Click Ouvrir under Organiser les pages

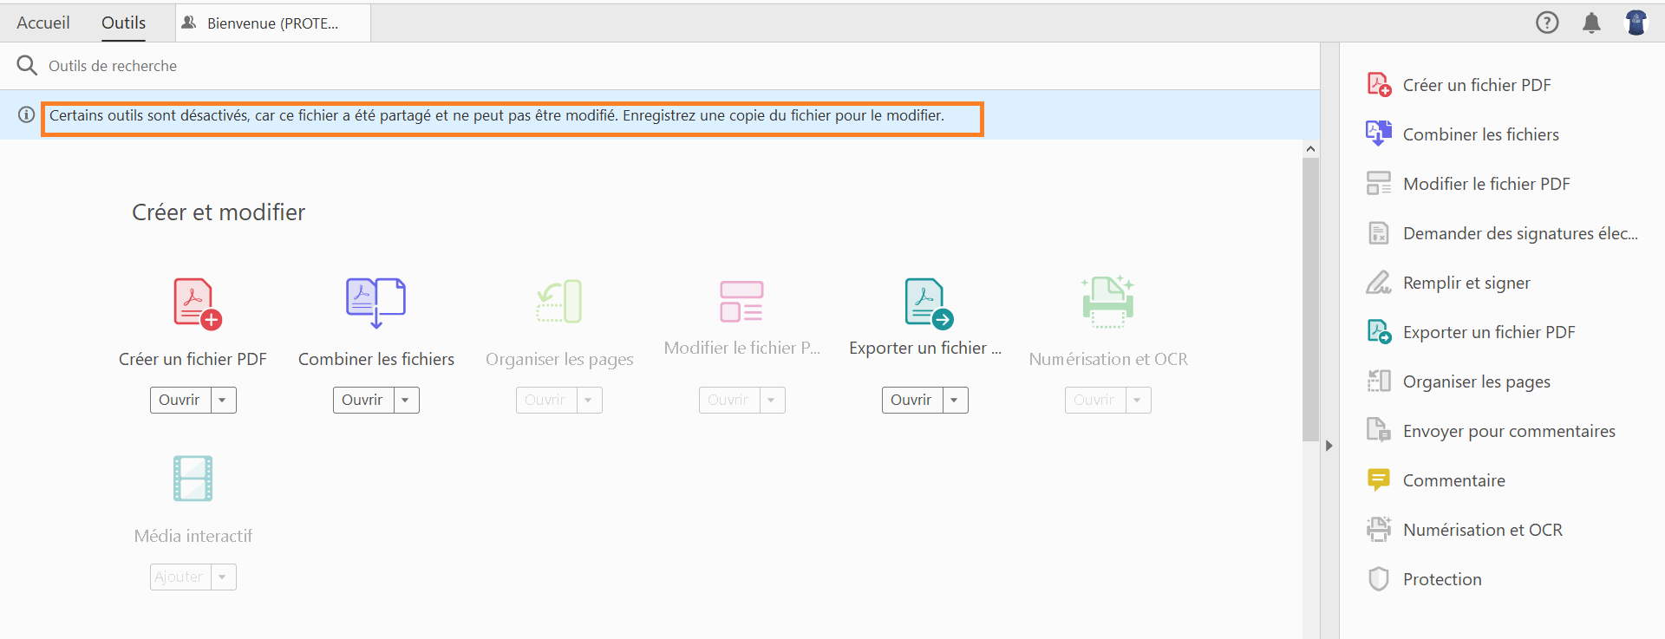click(546, 400)
